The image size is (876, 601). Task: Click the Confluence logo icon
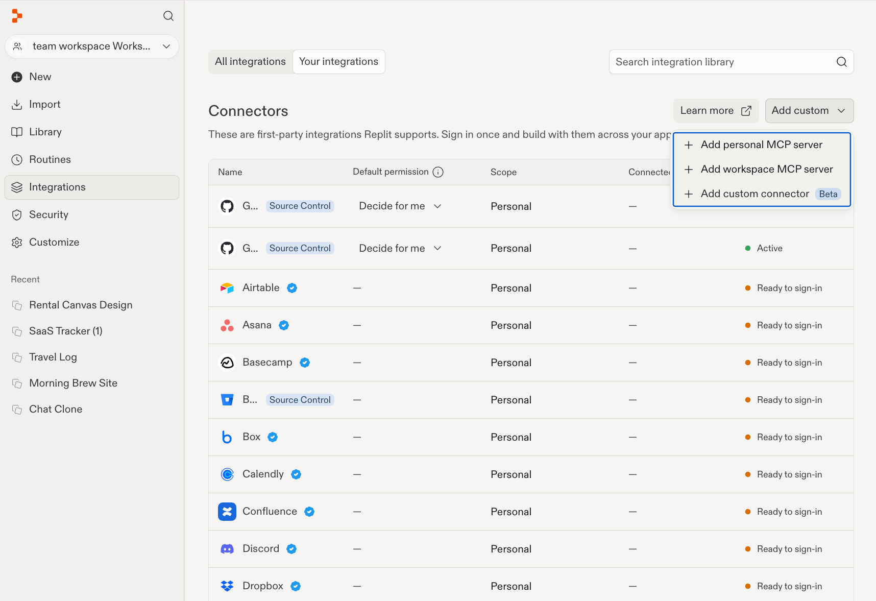click(x=227, y=512)
